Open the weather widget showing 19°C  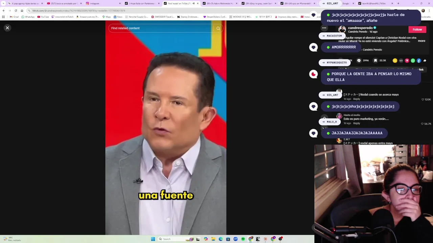12,239
